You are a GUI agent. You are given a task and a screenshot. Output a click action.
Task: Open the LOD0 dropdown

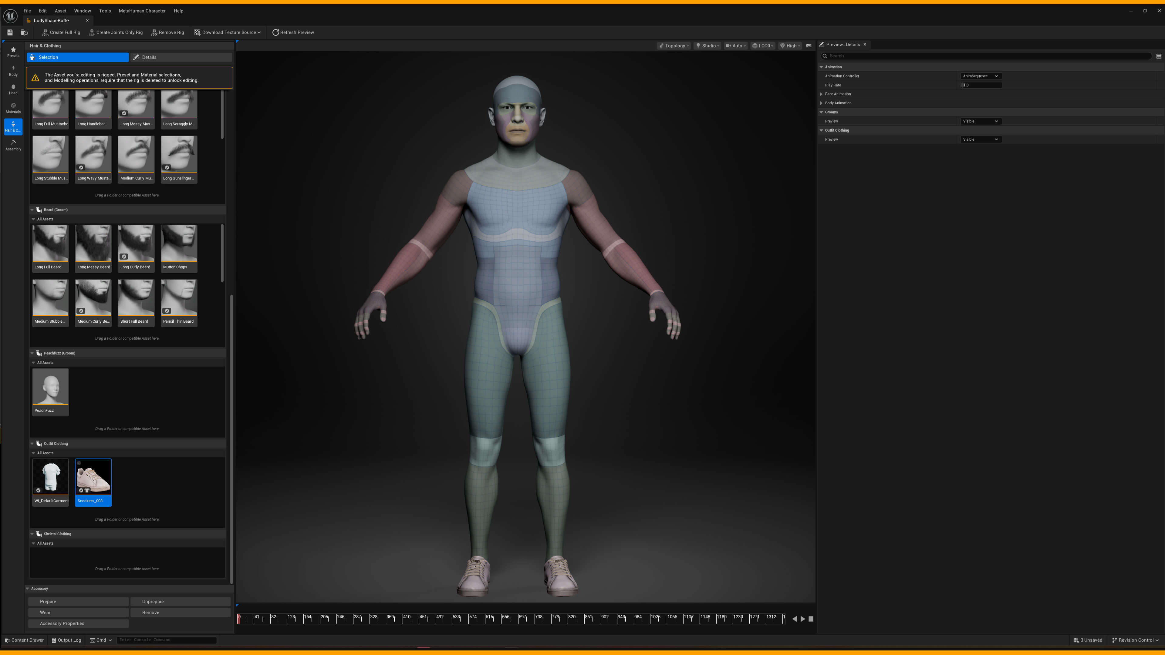763,46
